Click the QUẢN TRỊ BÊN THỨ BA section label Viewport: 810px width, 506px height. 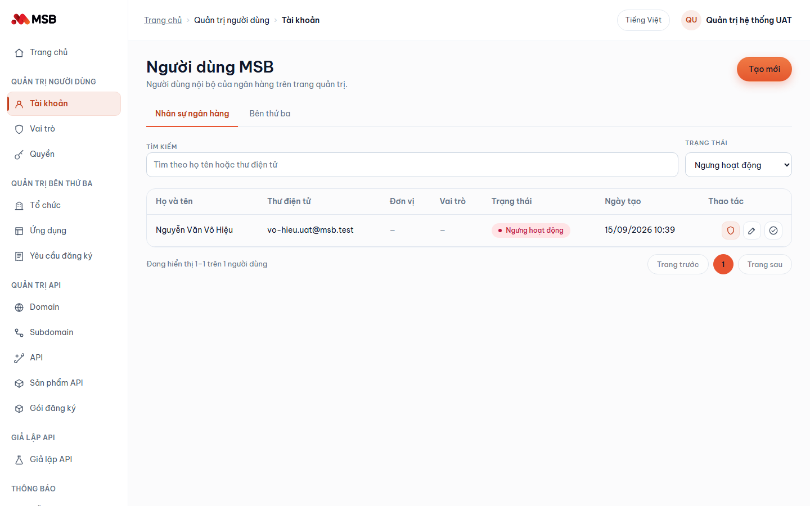click(x=52, y=183)
